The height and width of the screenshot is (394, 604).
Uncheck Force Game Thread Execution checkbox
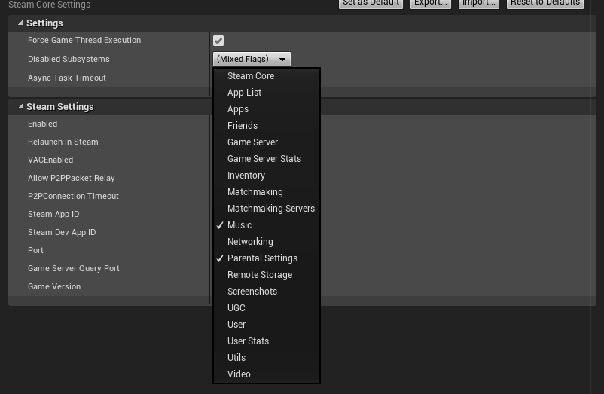218,41
